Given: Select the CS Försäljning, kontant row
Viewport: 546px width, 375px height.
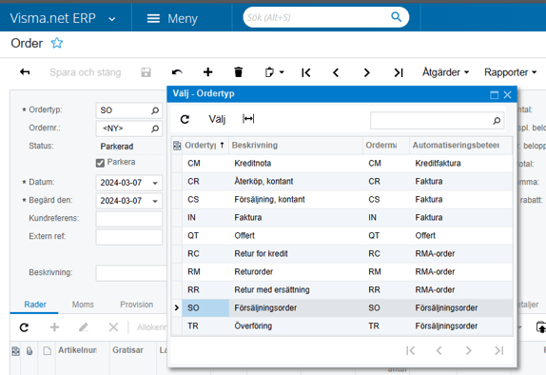Looking at the screenshot, I should 341,200.
